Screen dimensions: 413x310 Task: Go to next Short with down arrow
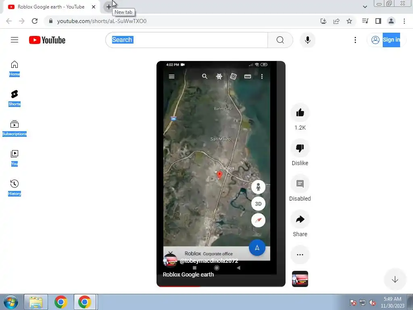(x=394, y=279)
